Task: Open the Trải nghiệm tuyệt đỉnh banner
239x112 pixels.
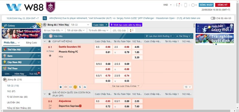Action: [215, 39]
